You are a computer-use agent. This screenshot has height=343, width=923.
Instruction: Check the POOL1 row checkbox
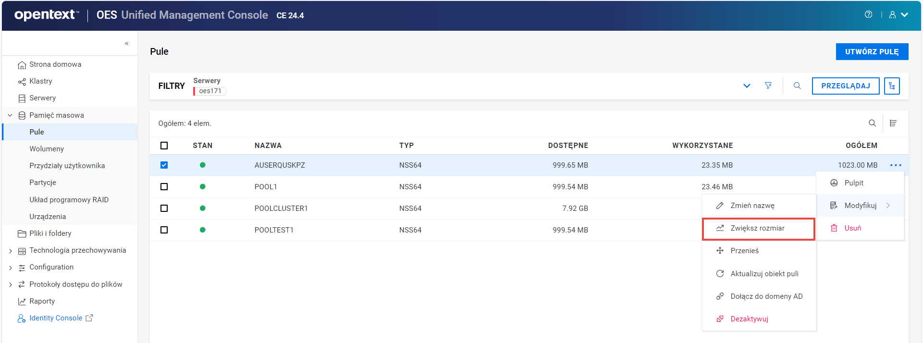(164, 187)
